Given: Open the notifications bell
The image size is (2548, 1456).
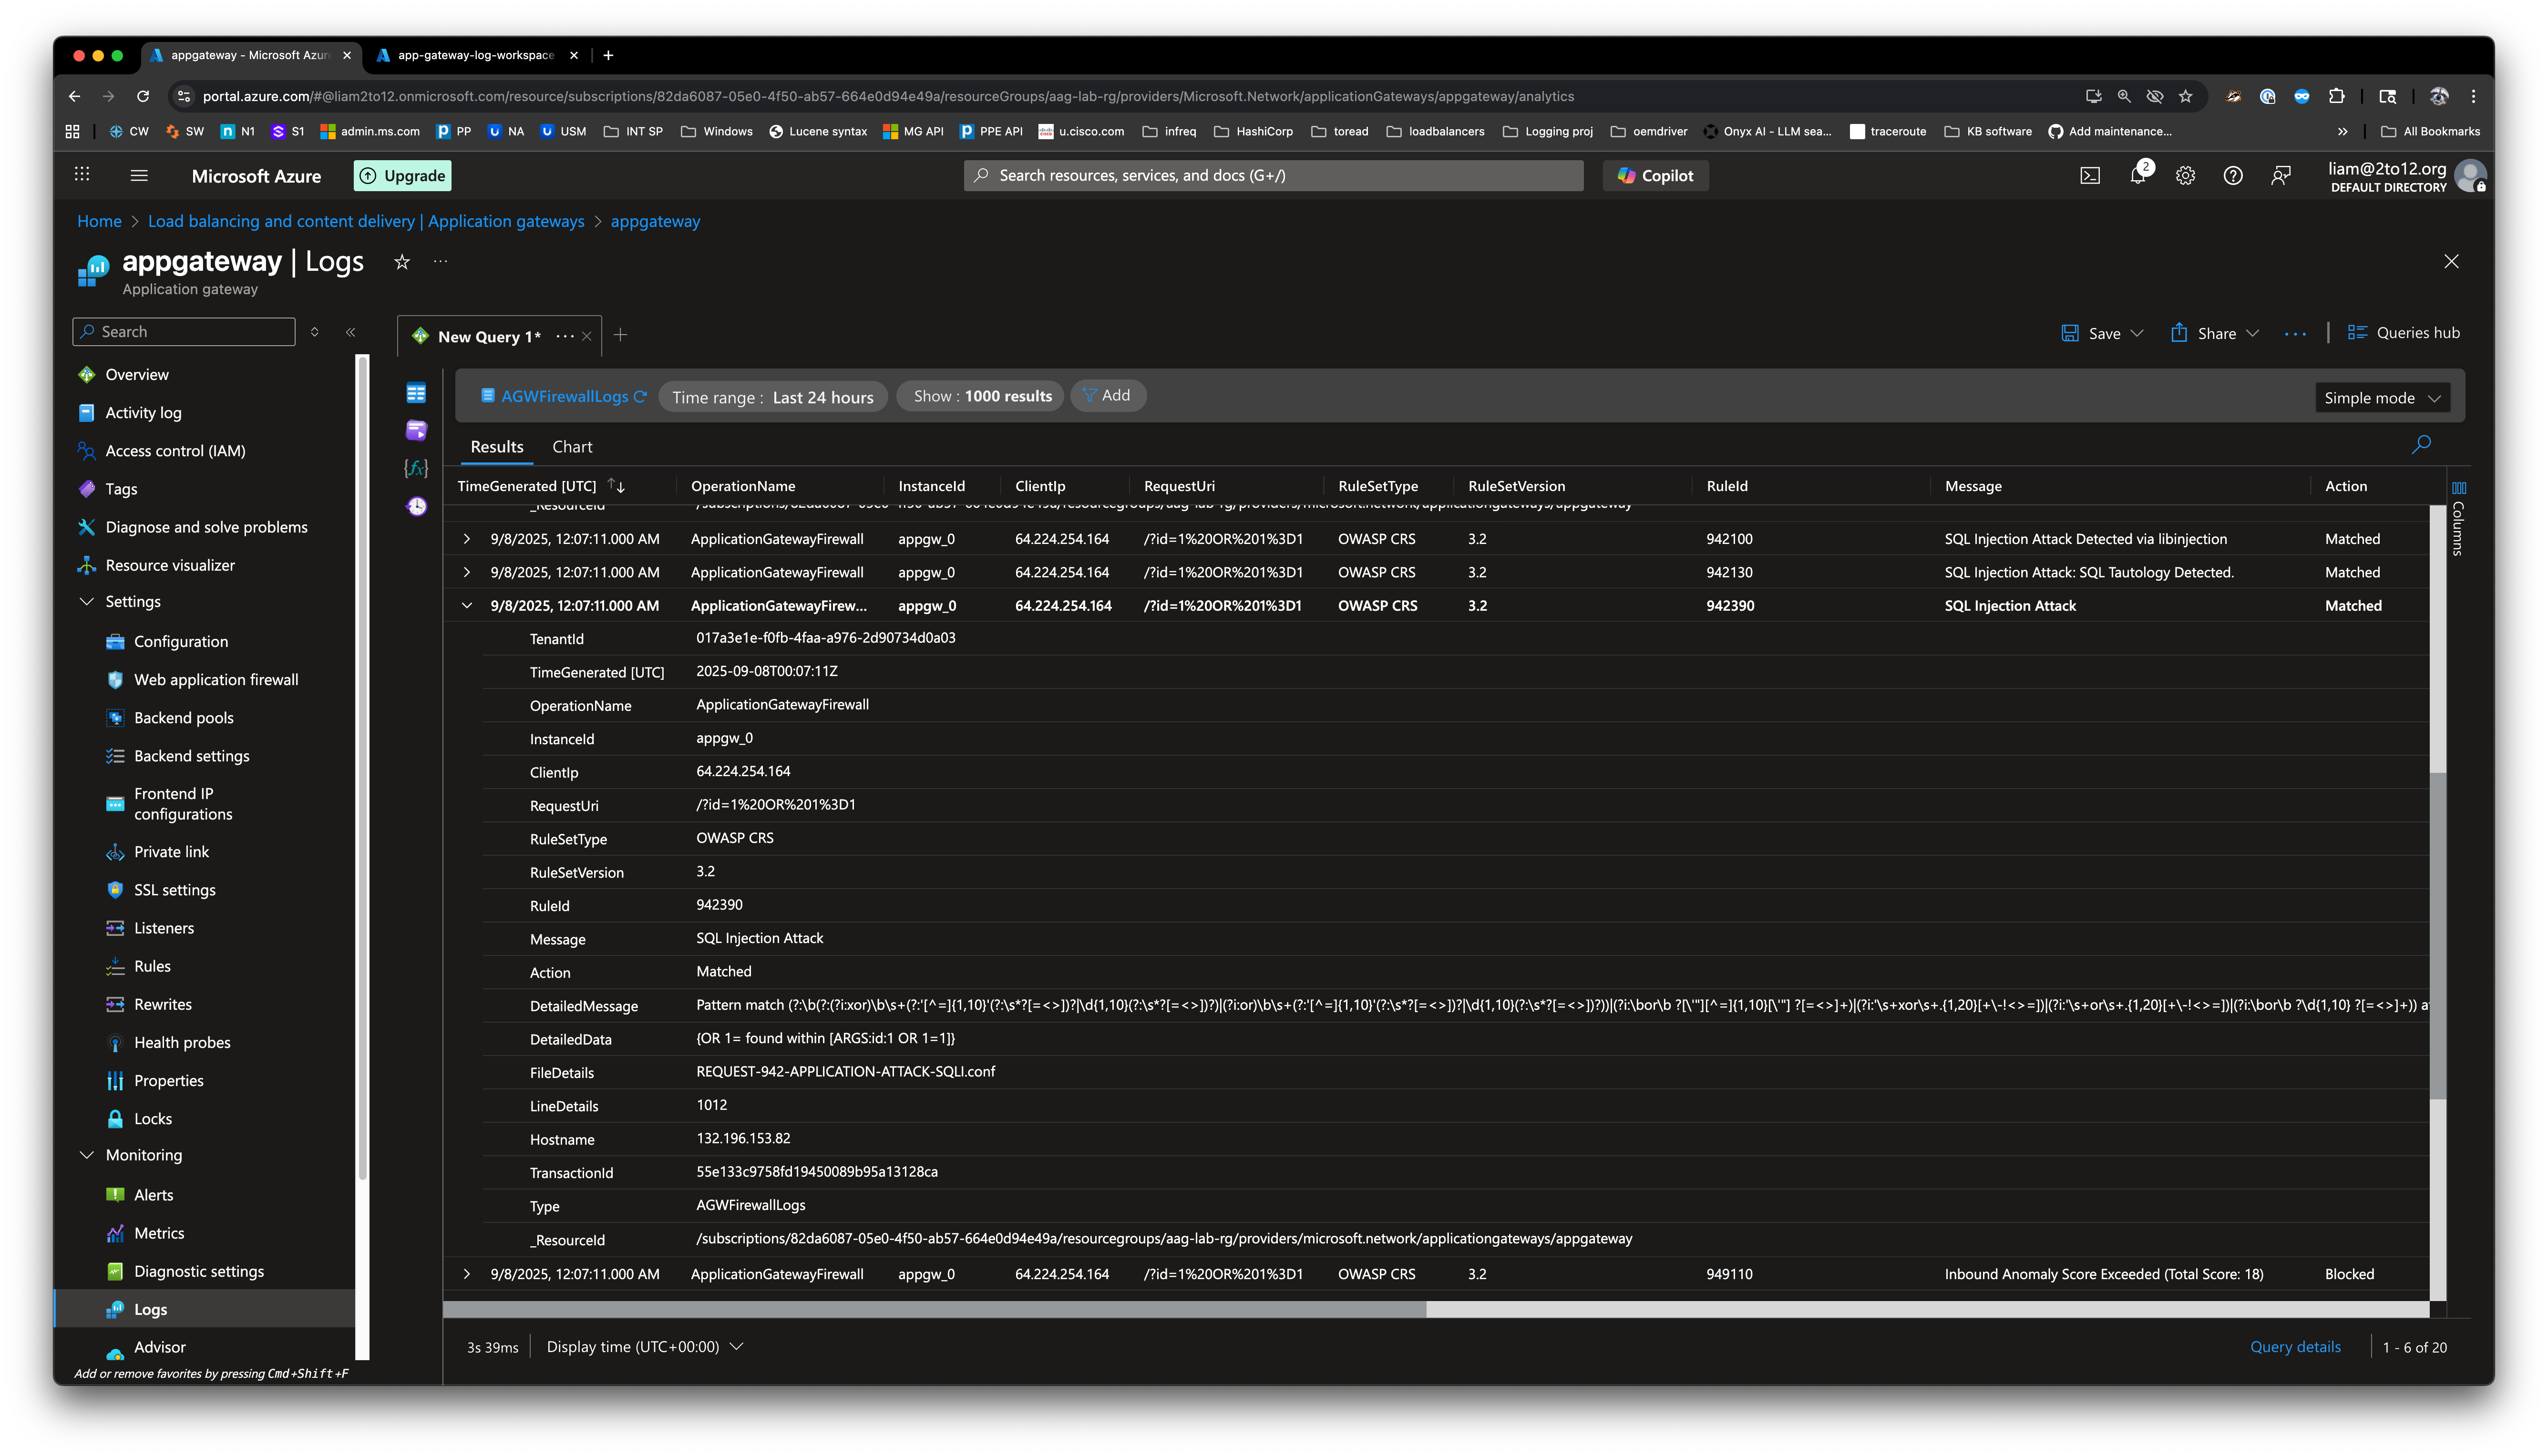Looking at the screenshot, I should (2138, 176).
